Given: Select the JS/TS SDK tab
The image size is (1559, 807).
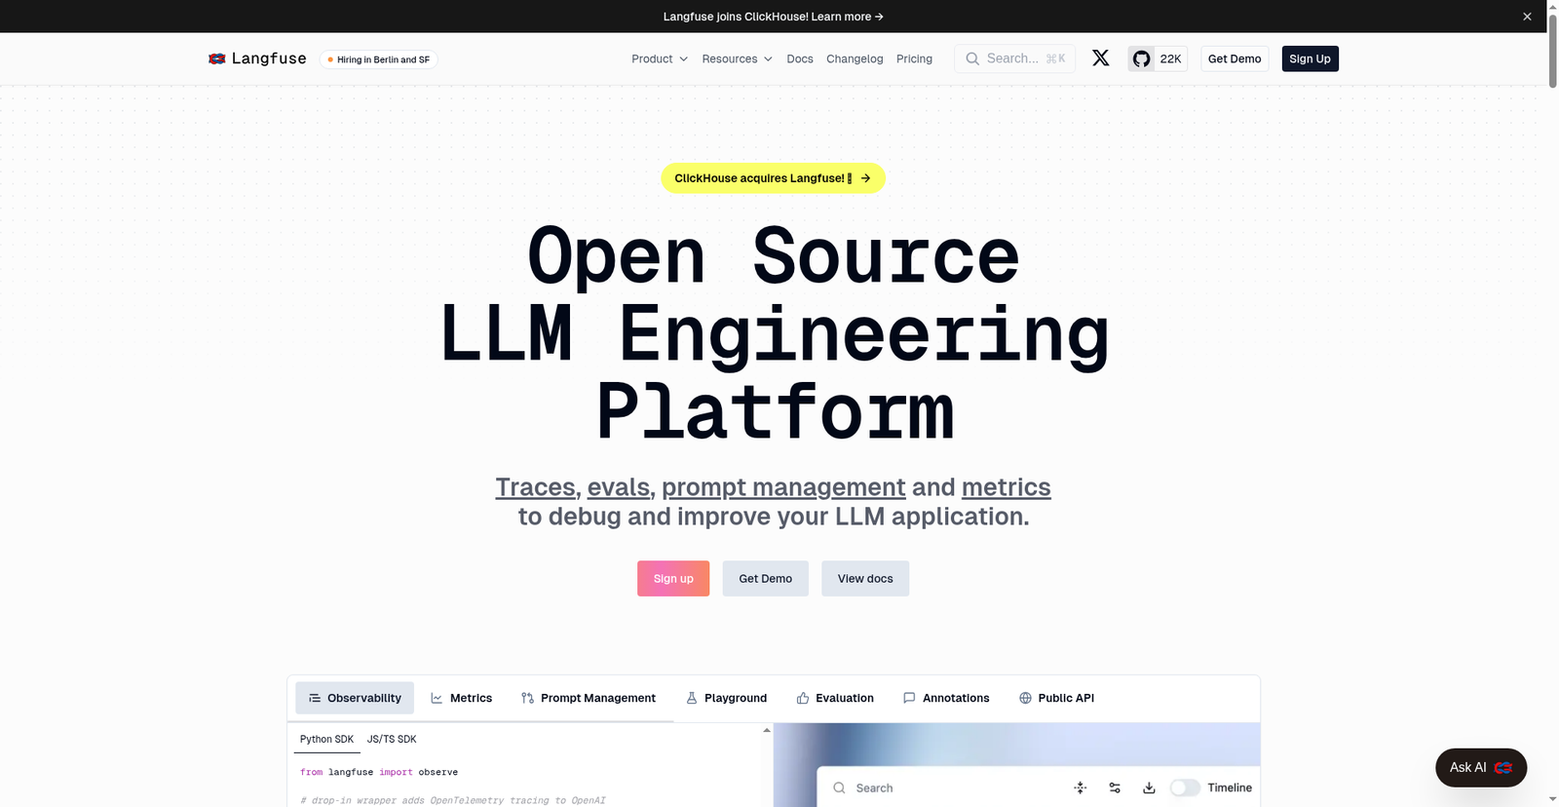Looking at the screenshot, I should tap(392, 739).
